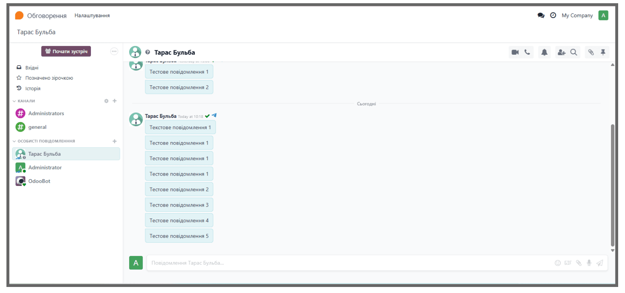Add a new channel plus icon
Viewport: 625px width, 293px height.
point(114,101)
